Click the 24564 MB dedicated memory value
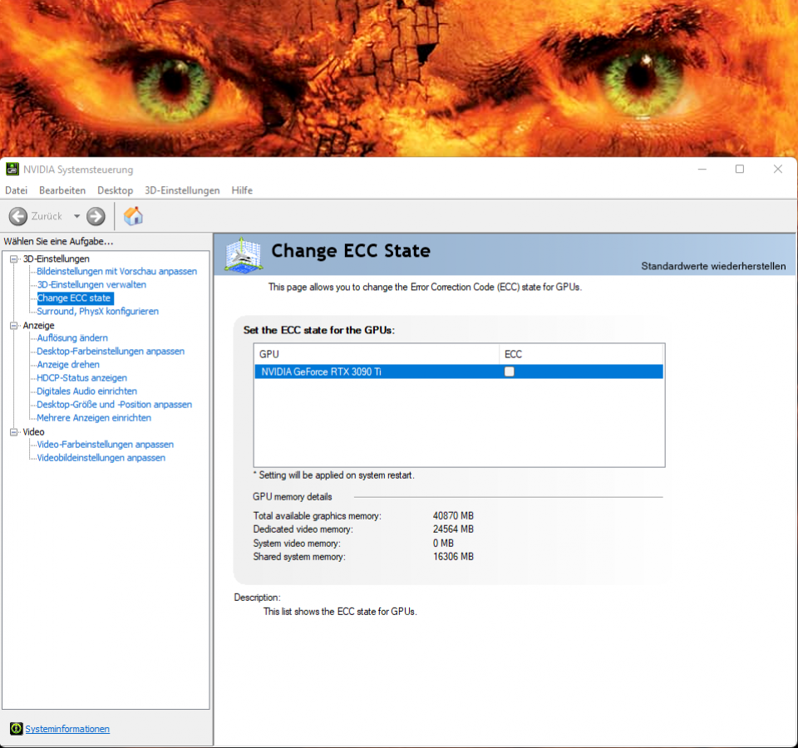The width and height of the screenshot is (798, 748). click(x=454, y=529)
